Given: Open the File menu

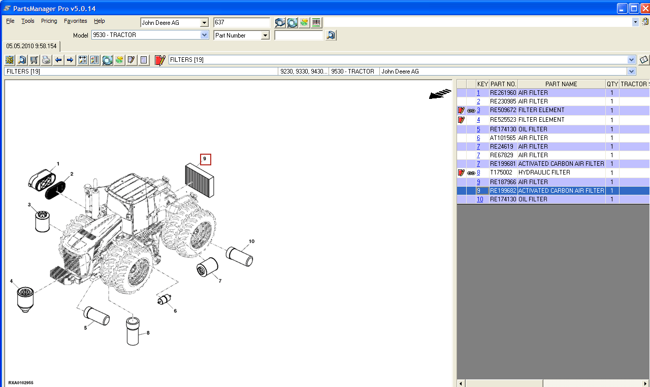Looking at the screenshot, I should pyautogui.click(x=10, y=21).
